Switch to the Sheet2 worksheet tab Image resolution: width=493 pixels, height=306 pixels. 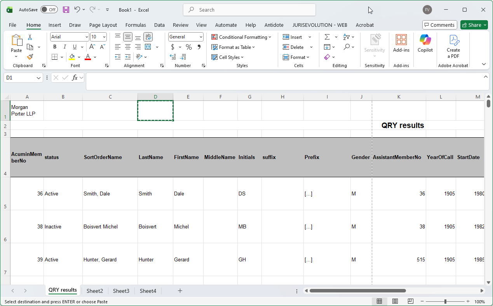95,291
